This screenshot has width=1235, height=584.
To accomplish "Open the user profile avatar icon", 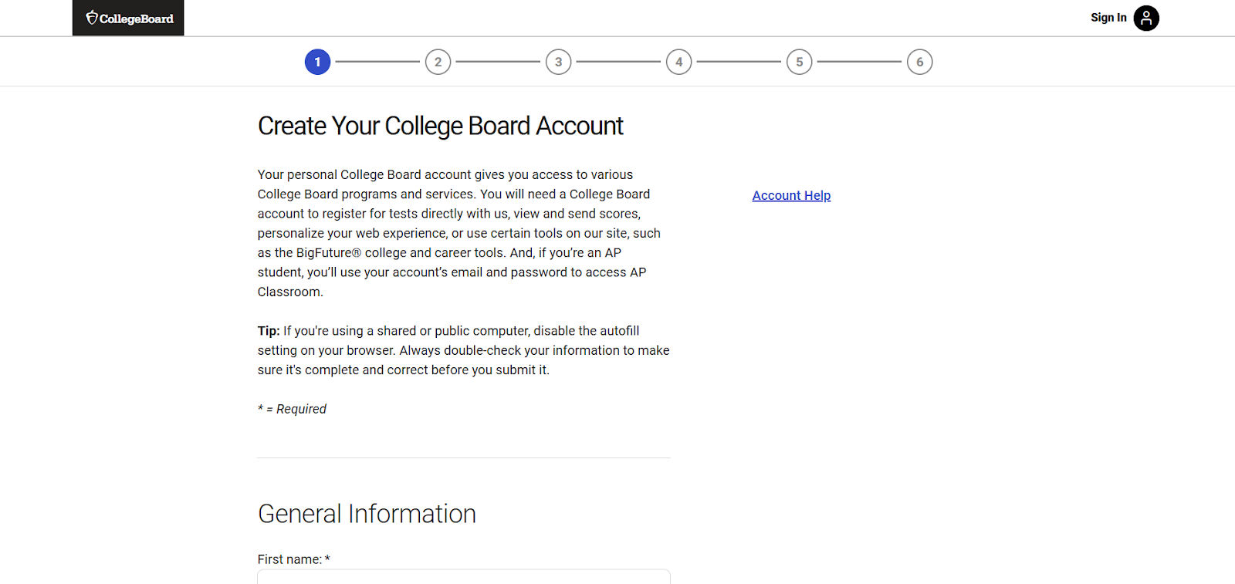I will pyautogui.click(x=1146, y=18).
